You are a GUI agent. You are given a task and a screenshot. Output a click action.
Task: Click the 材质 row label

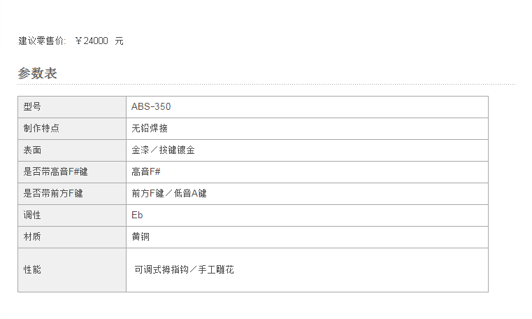point(32,237)
